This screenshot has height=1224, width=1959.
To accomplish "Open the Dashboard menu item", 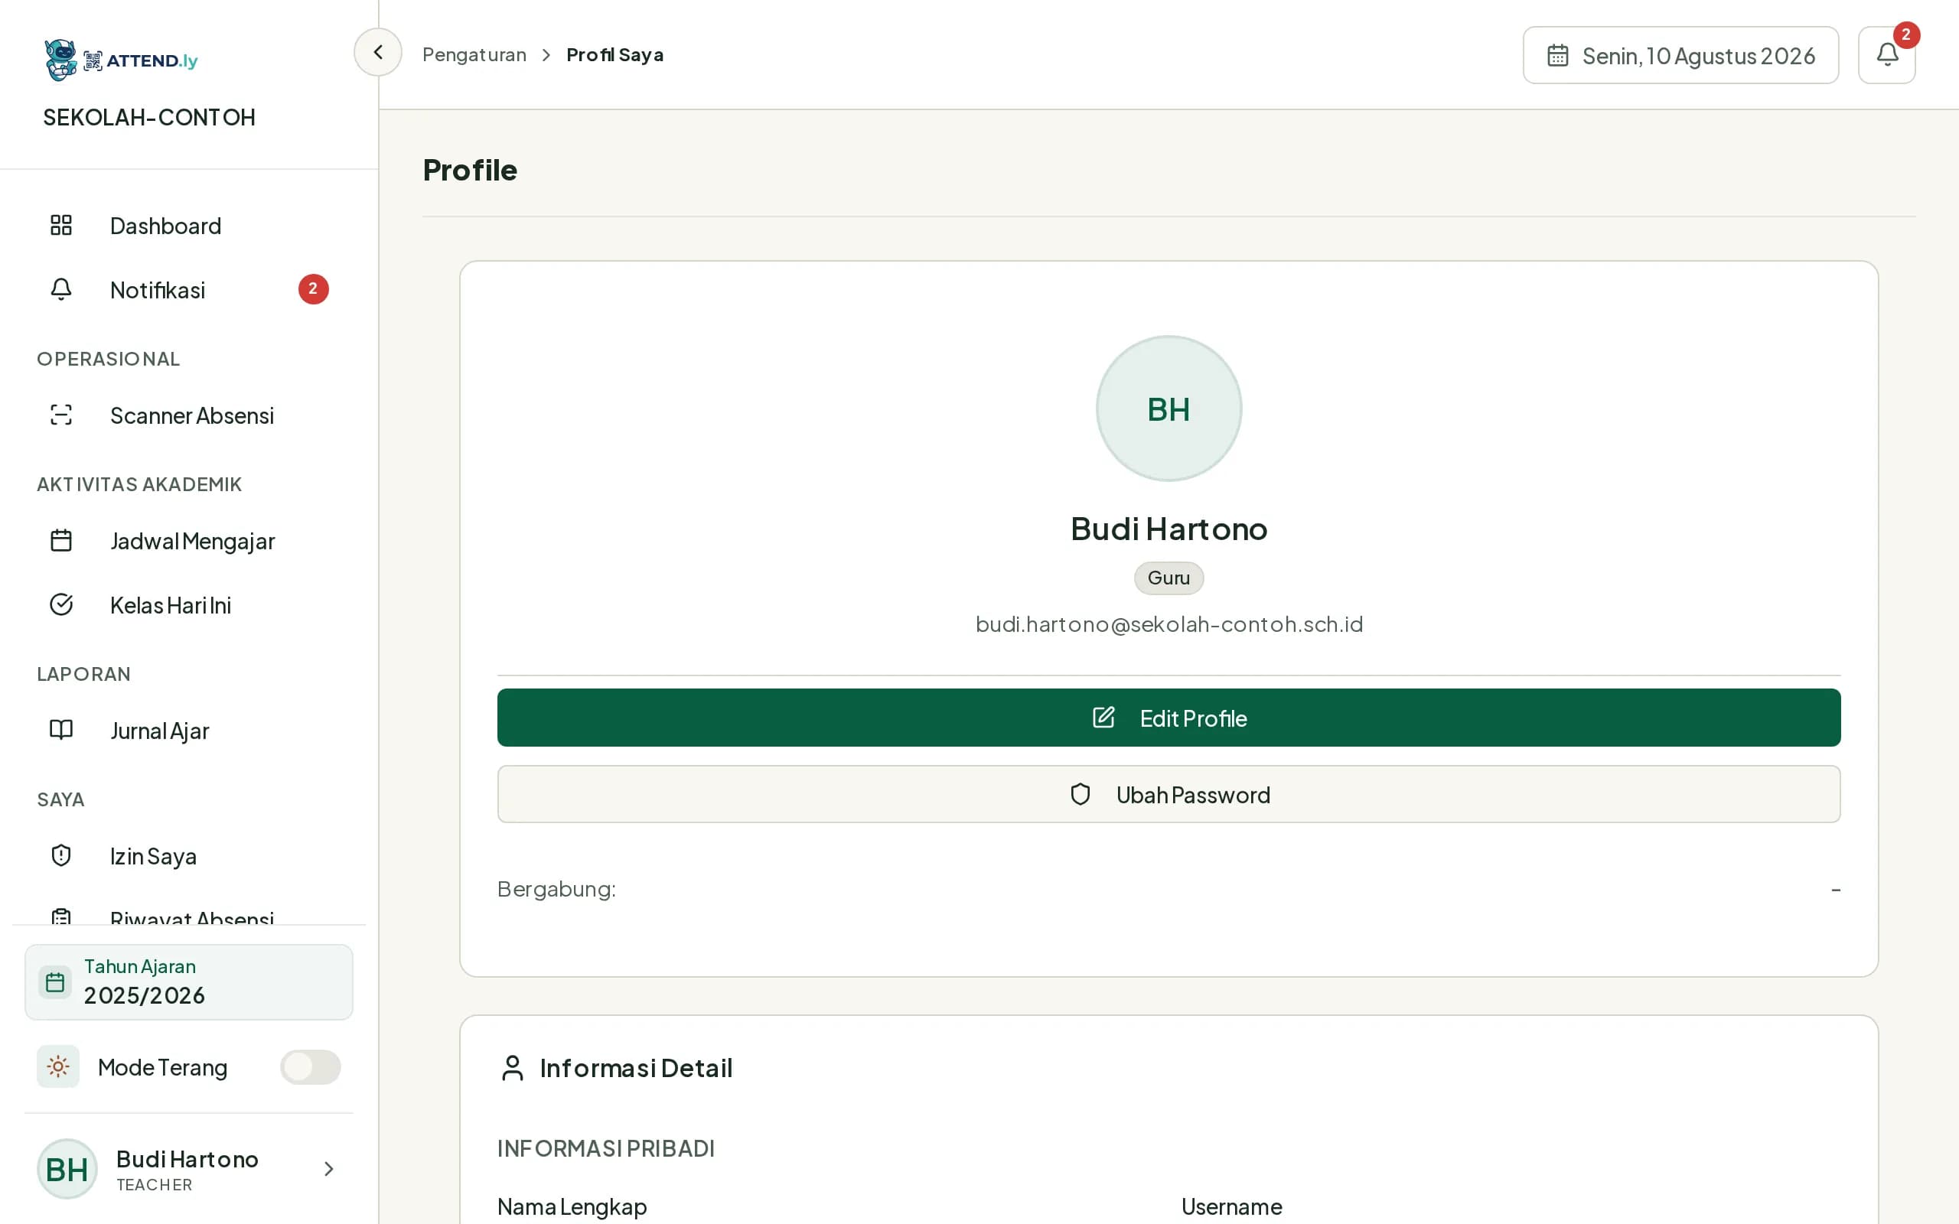I will (188, 226).
